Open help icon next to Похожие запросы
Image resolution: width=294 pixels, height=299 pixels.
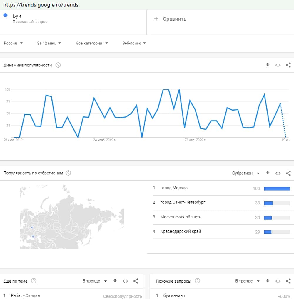pyautogui.click(x=198, y=281)
